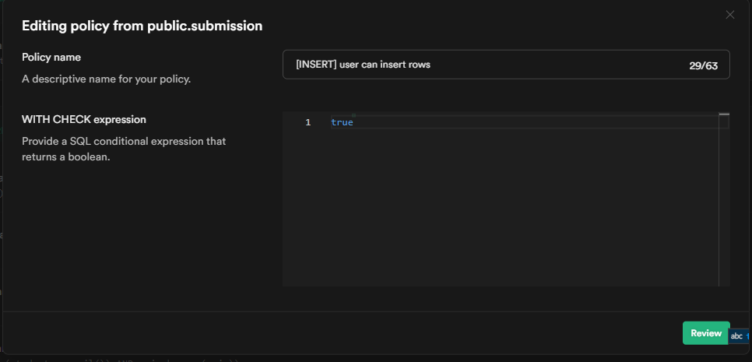
Task: Click the 'Policy name' label
Action: (51, 57)
